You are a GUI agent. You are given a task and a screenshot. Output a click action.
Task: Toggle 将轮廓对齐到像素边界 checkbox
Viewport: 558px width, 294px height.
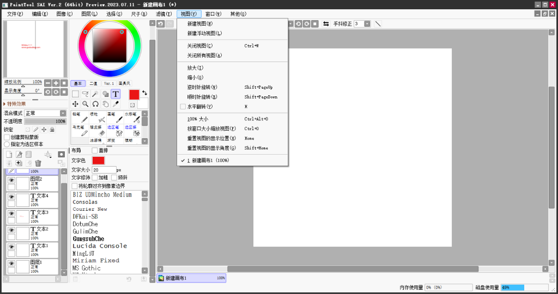coord(74,186)
